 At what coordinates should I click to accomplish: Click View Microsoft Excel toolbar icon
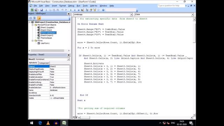32,10
